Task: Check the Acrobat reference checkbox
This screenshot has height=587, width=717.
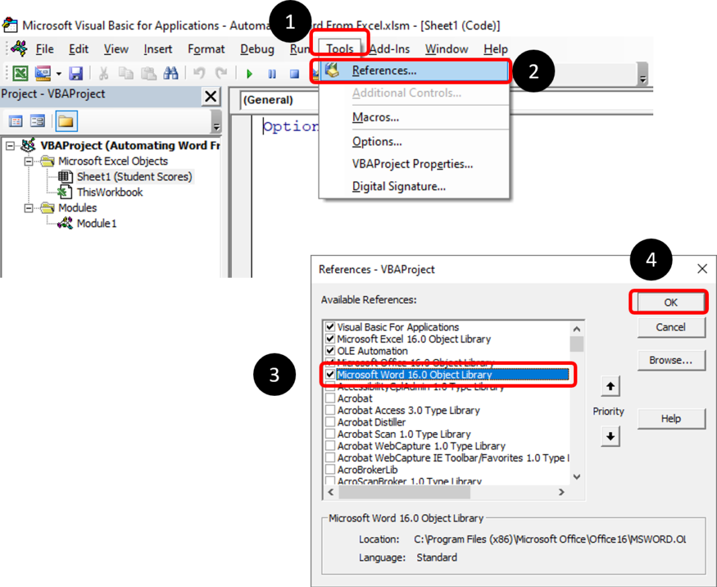Action: click(330, 398)
